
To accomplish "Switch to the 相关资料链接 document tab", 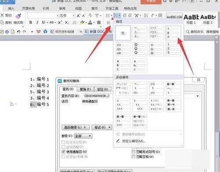I will (65, 32).
